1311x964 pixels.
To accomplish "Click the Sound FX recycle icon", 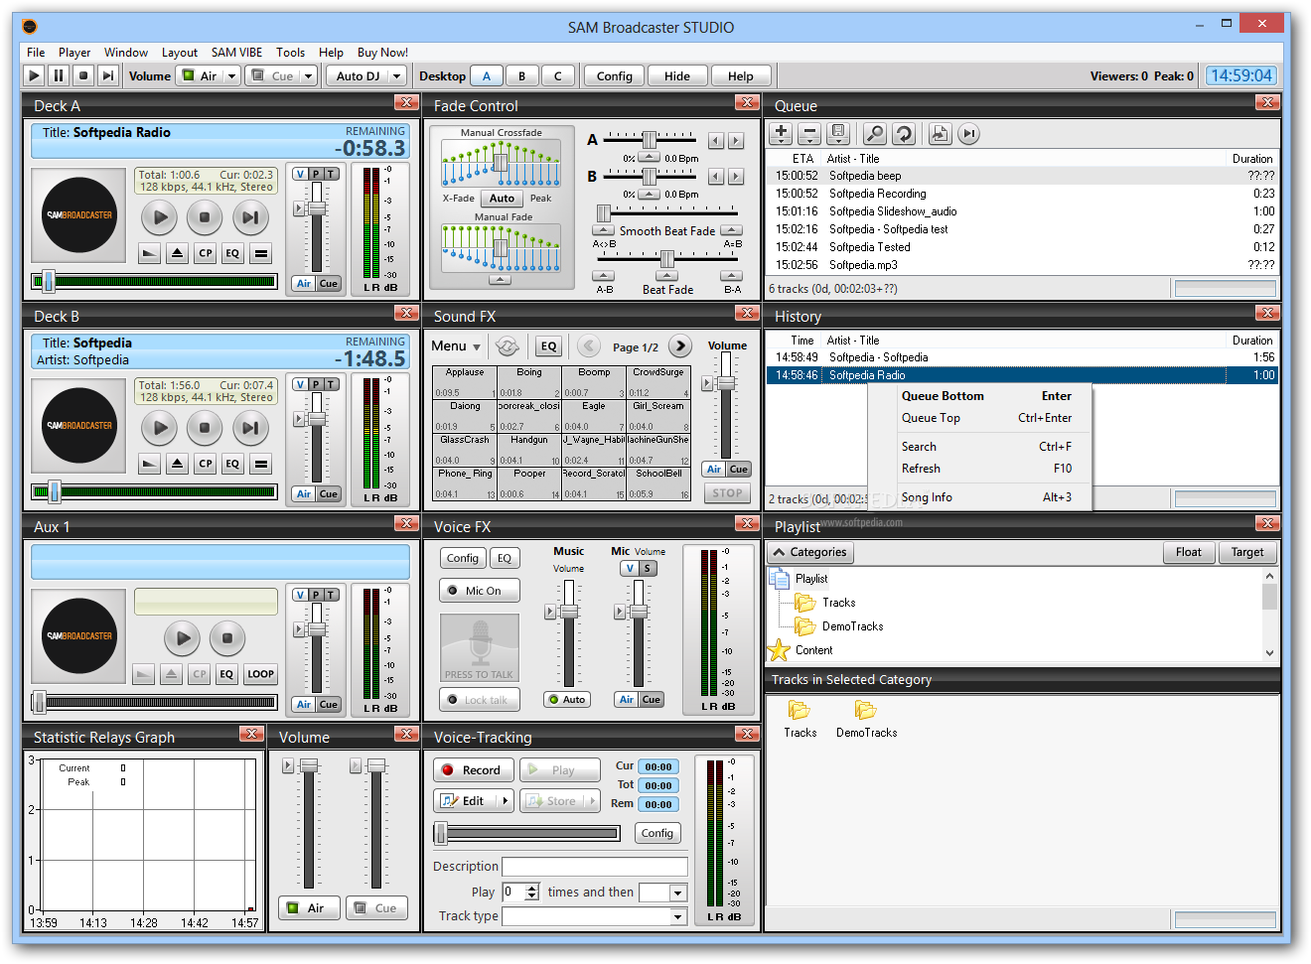I will [508, 345].
